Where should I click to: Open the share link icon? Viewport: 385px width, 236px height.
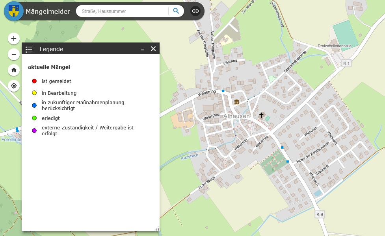pos(195,11)
